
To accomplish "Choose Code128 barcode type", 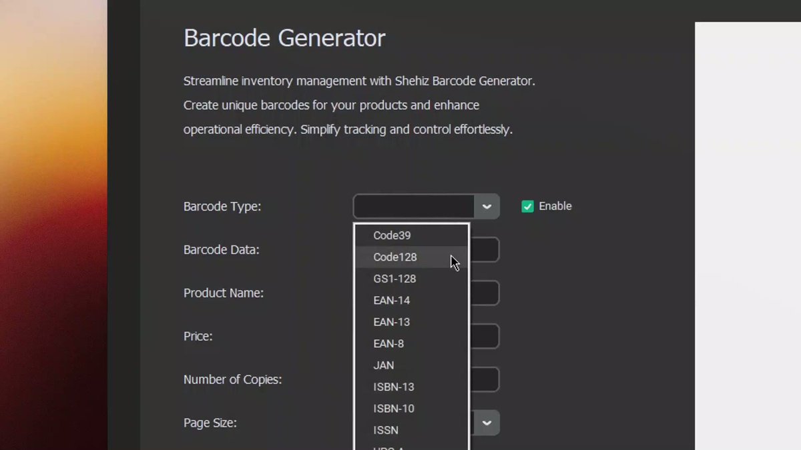I will [411, 257].
